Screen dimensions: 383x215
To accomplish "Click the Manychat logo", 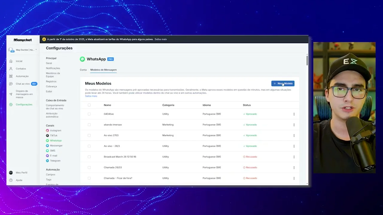I will [x=23, y=40].
